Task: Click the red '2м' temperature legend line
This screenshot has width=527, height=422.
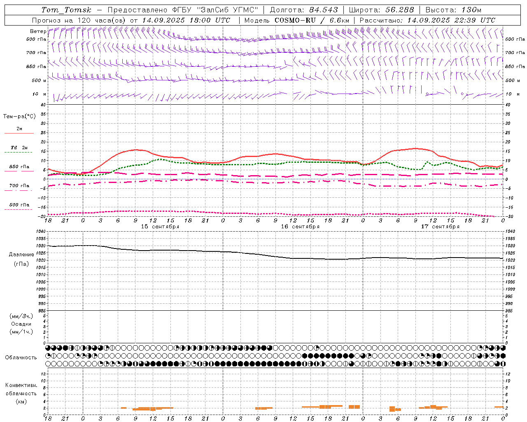Action: point(19,133)
